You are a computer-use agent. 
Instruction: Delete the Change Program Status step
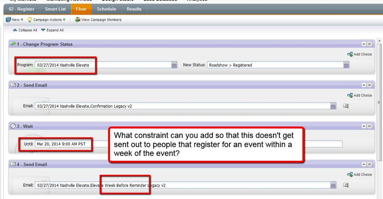[x=370, y=44]
